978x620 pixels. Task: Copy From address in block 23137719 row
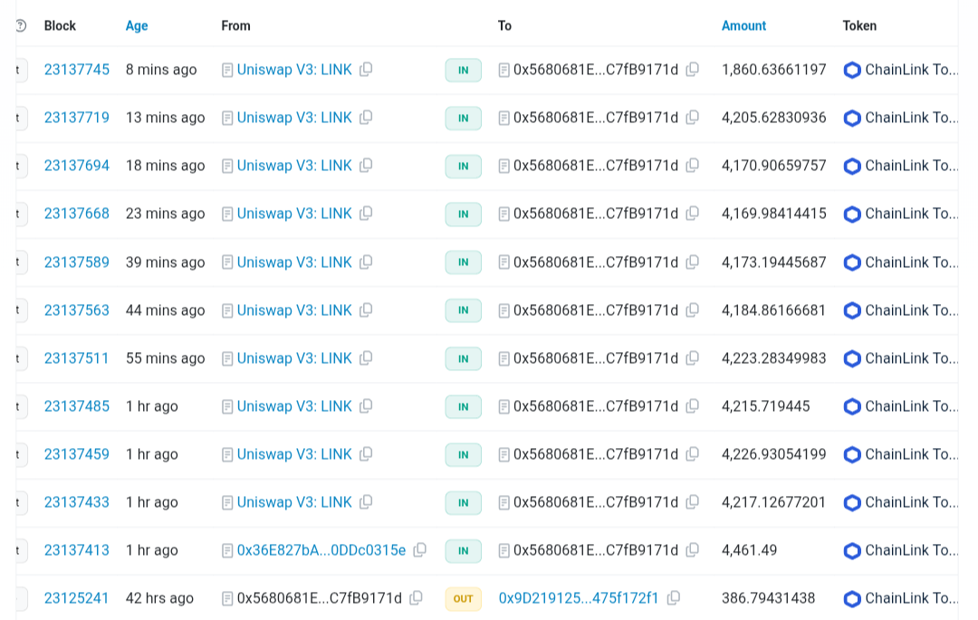366,117
